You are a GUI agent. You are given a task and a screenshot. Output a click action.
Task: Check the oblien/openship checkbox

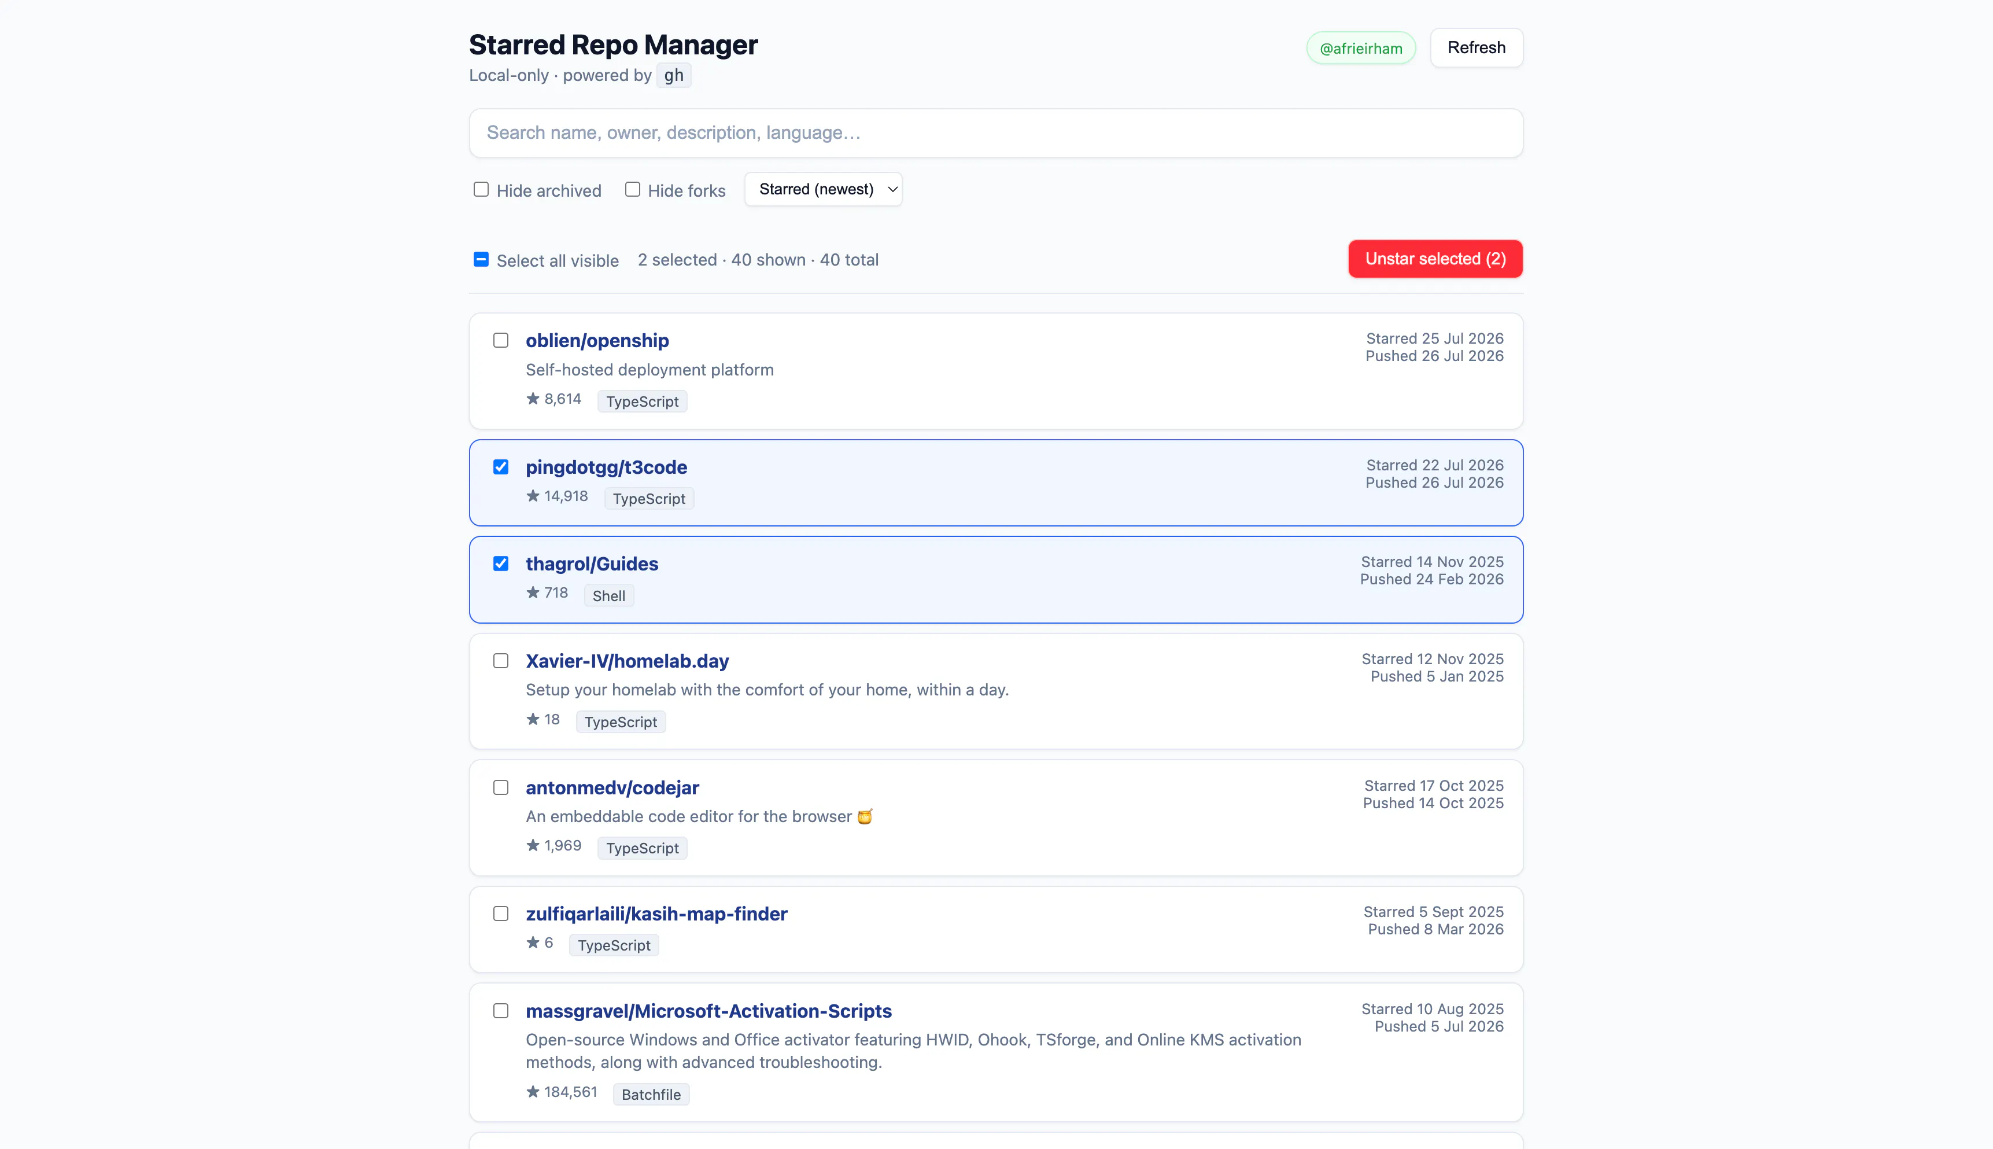[501, 340]
